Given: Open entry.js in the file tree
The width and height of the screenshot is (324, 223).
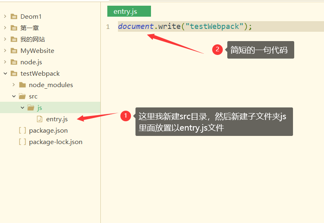Looking at the screenshot, I should click(x=57, y=119).
